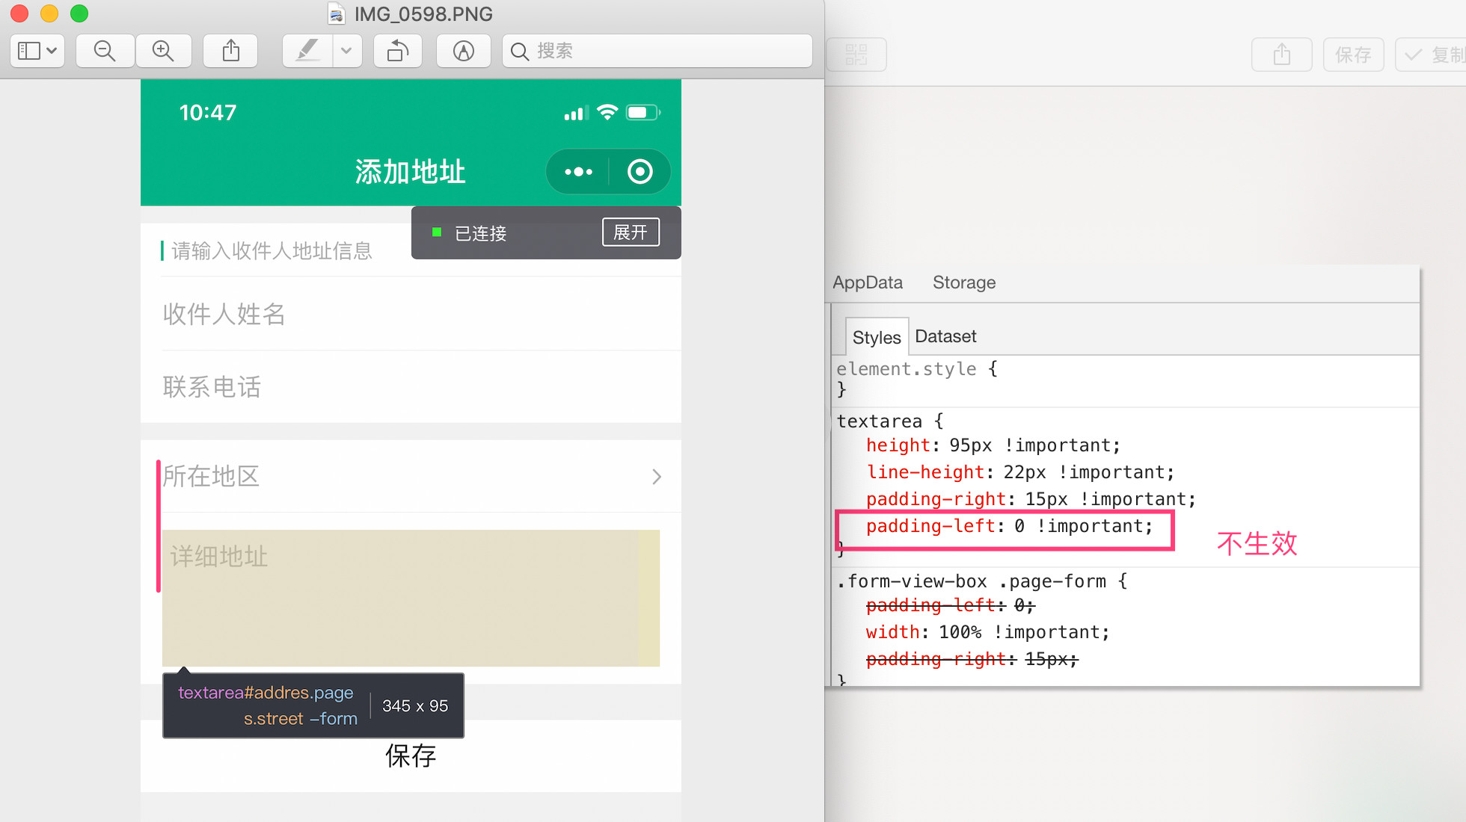Click the zoom in magnifier icon
The height and width of the screenshot is (822, 1466).
coord(163,51)
